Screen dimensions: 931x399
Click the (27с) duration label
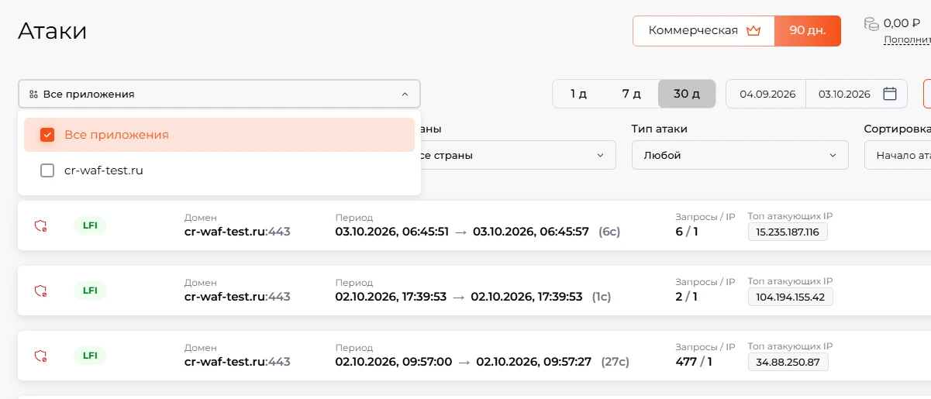615,362
